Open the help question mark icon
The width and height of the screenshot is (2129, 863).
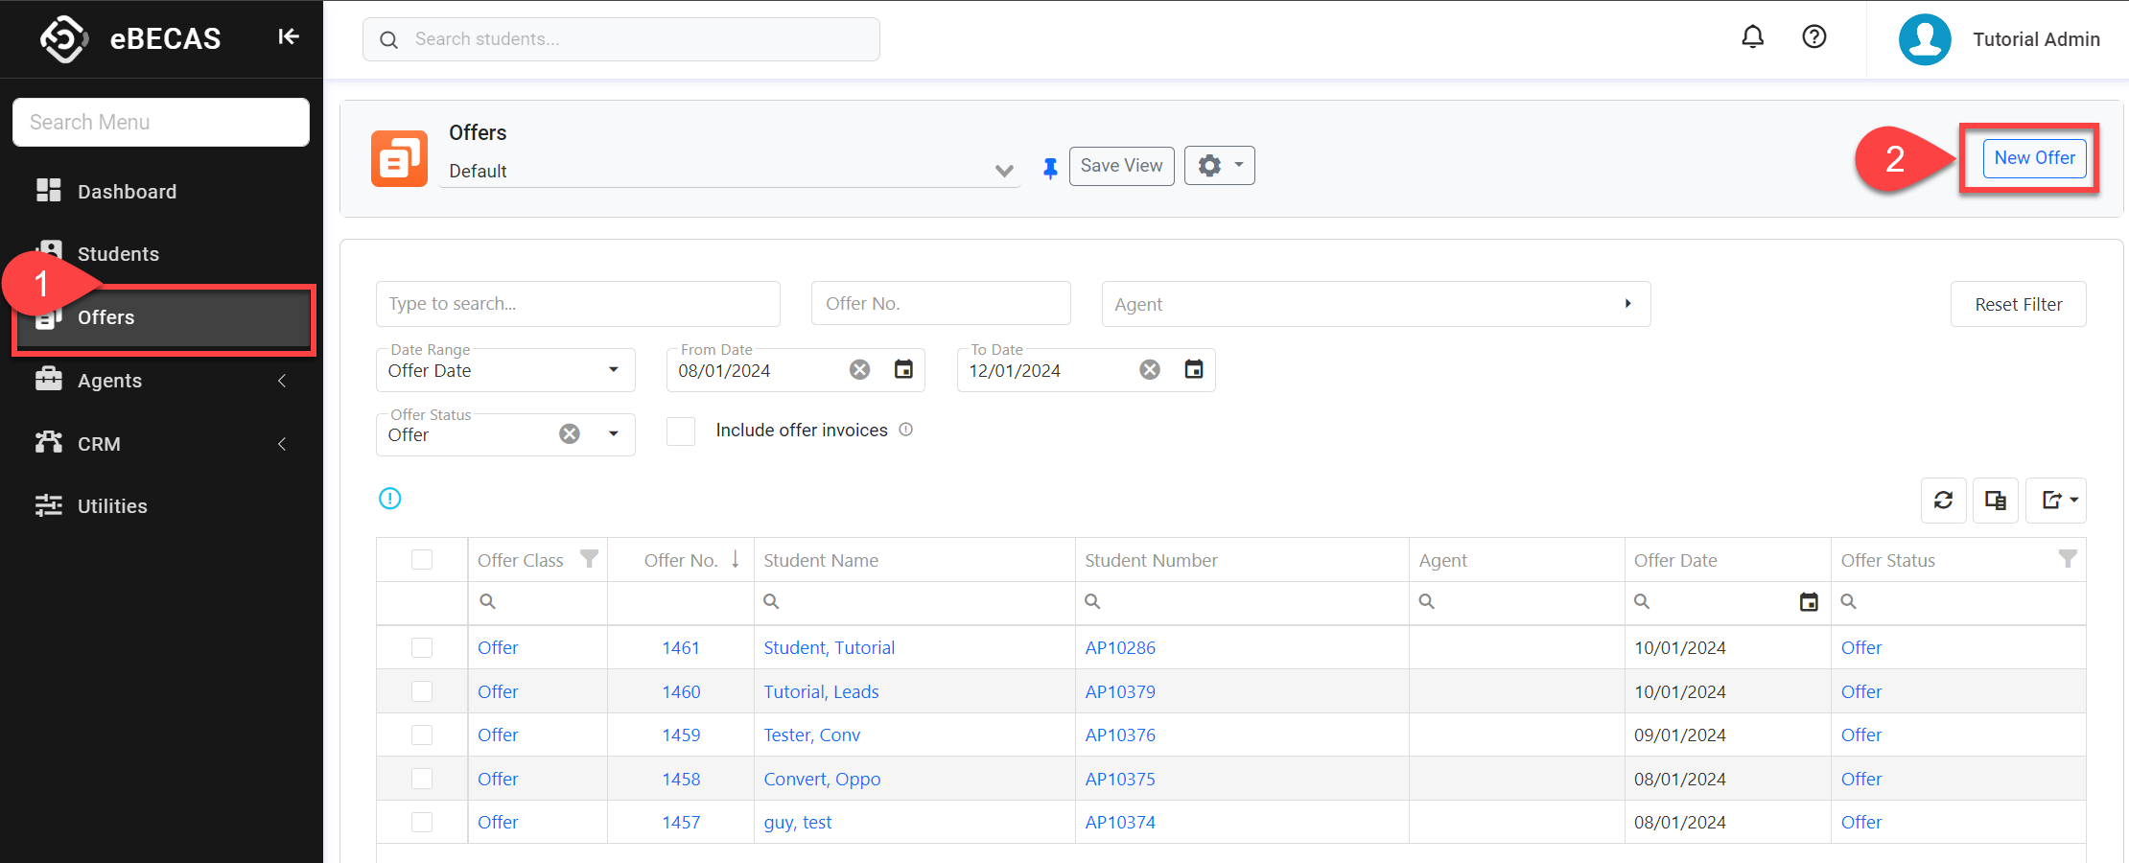pyautogui.click(x=1813, y=37)
